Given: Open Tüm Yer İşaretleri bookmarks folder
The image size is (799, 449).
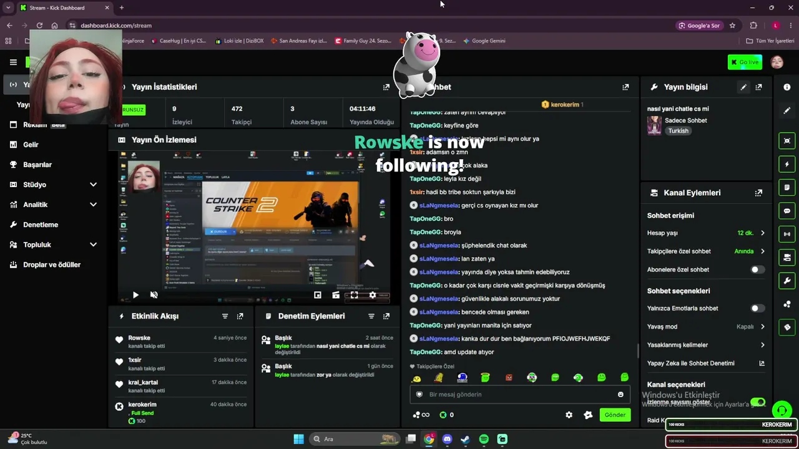Looking at the screenshot, I should pos(770,41).
